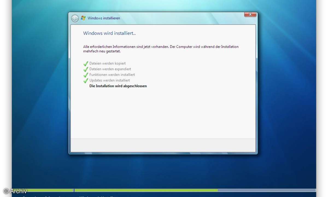Click the 'Updates werden installiert' step text
Viewport: 328px width, 197px height.
tap(110, 80)
